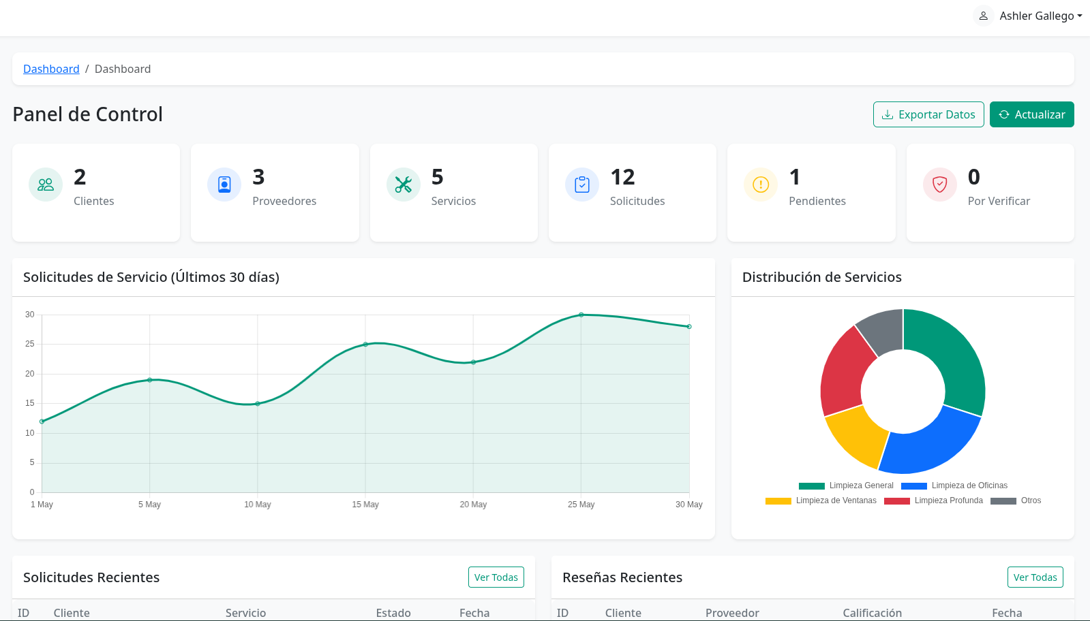Click the Proveedores badge icon

click(x=224, y=185)
